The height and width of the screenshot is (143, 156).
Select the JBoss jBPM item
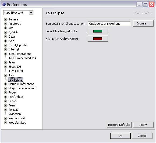coord(16,71)
